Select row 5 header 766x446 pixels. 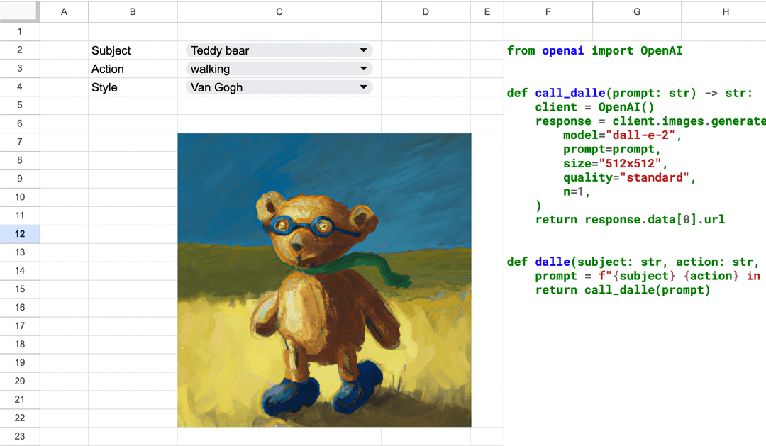pyautogui.click(x=20, y=105)
